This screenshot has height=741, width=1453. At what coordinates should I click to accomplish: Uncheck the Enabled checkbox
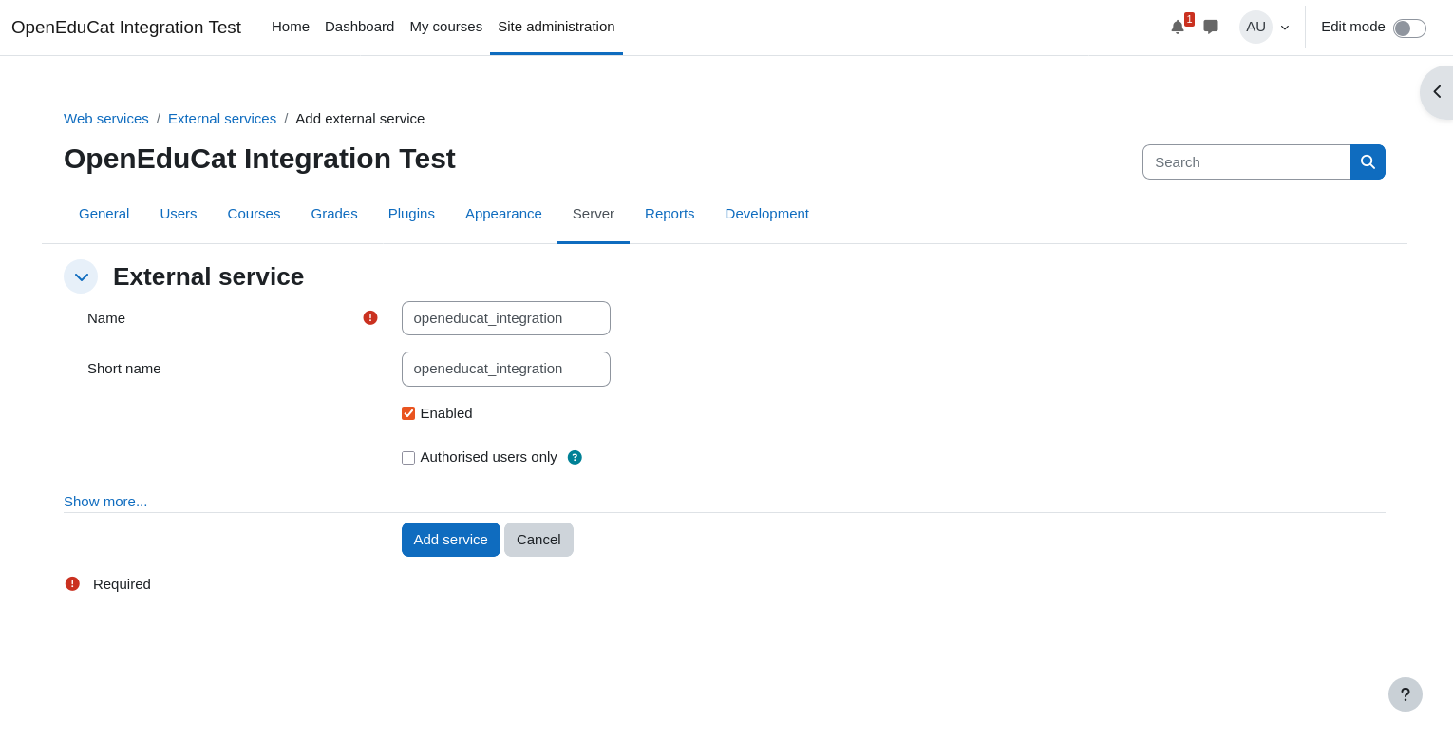pyautogui.click(x=408, y=413)
